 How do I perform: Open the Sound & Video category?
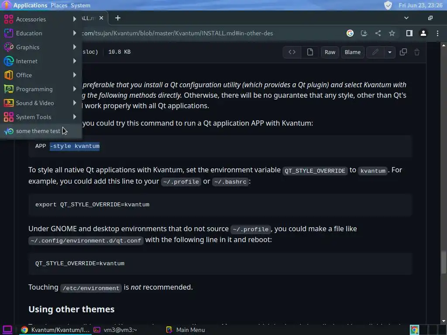(41, 103)
